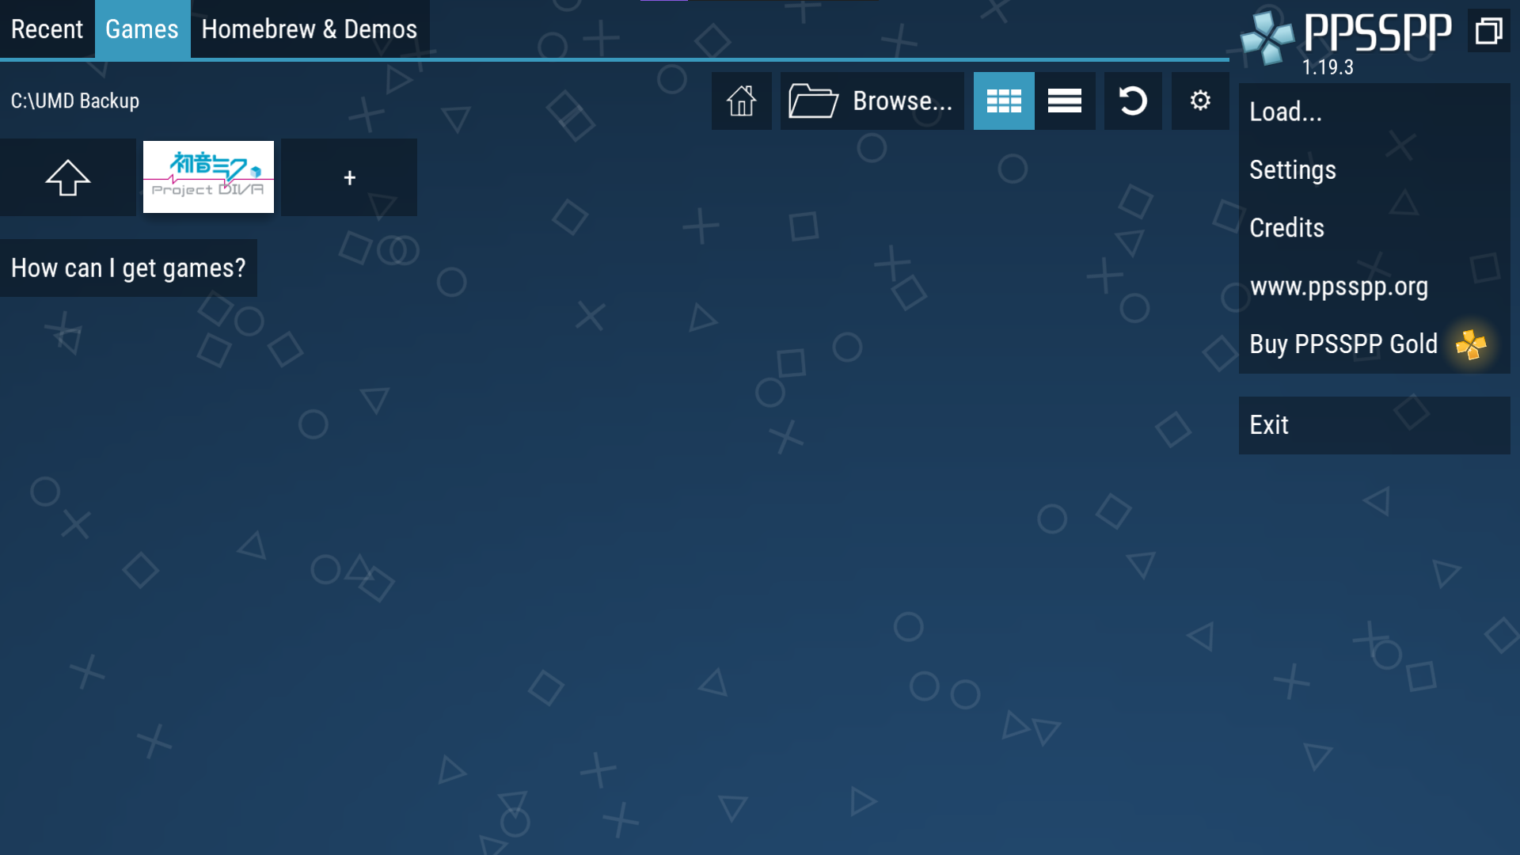
Task: Click Buy PPSSPP Gold
Action: pos(1374,344)
